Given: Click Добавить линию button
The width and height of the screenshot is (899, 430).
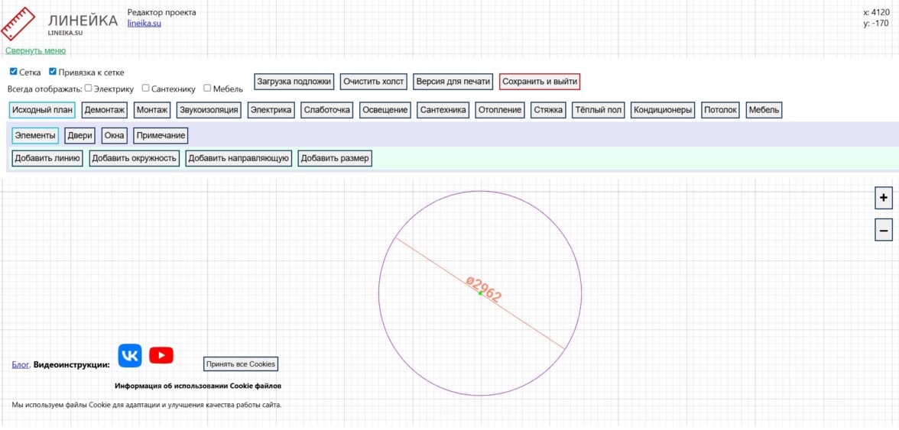Looking at the screenshot, I should tap(47, 159).
